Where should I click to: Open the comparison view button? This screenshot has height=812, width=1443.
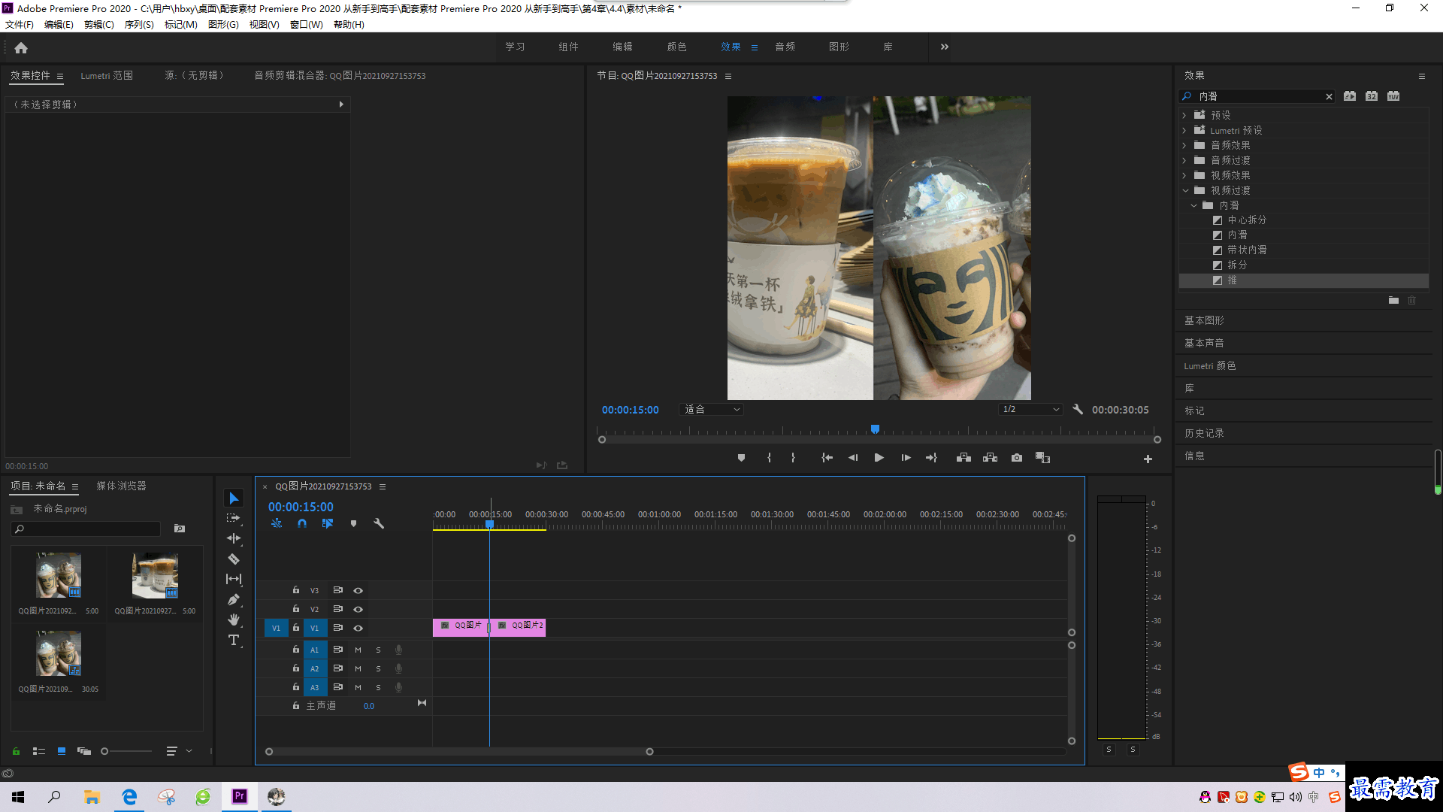point(1042,458)
